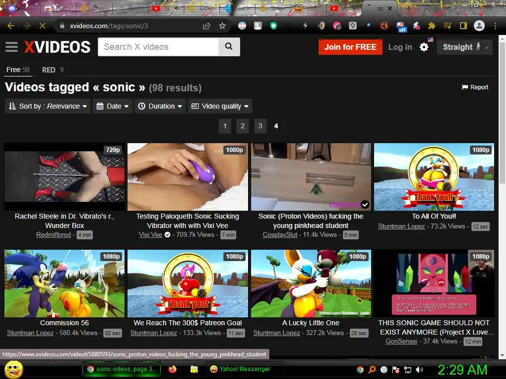Viewport: 506px width, 379px height.
Task: Go to results page 2
Action: [x=243, y=126]
